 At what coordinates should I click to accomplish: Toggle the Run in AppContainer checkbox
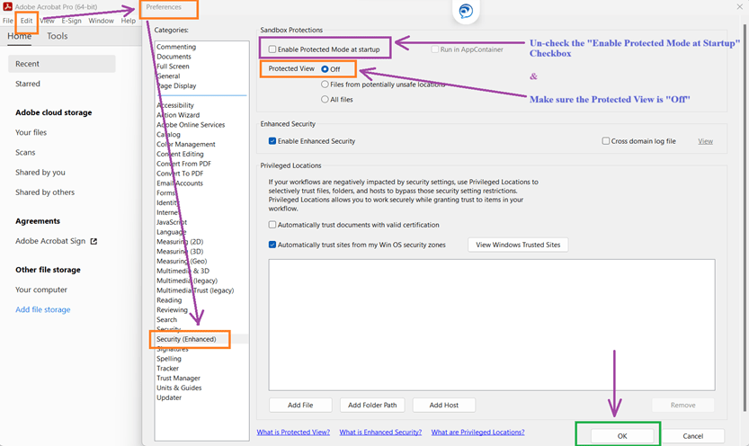pos(434,49)
